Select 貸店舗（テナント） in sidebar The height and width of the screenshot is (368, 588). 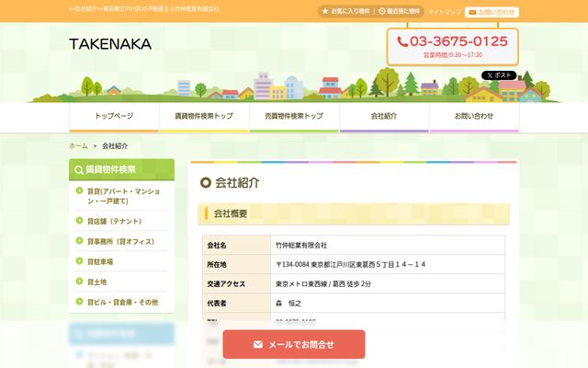click(x=114, y=221)
